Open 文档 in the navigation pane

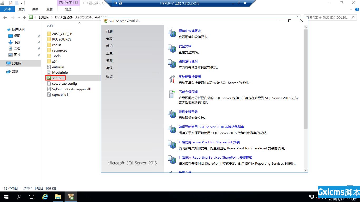(17, 49)
